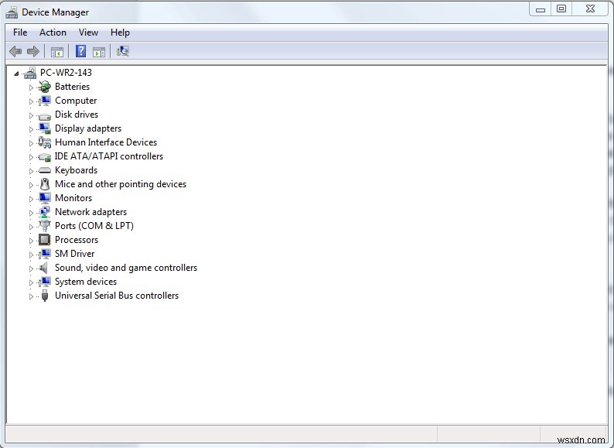Click the Network adapters category icon
This screenshot has width=614, height=448.
pyautogui.click(x=45, y=212)
